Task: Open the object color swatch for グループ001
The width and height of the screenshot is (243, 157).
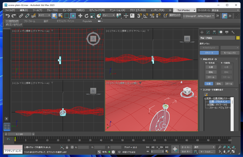Action: (238, 38)
